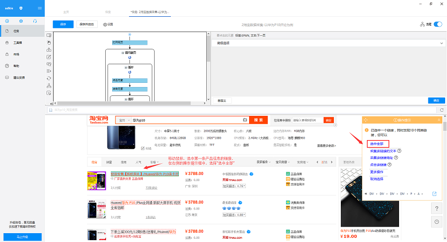Open the gear icon under the selkie header
The width and height of the screenshot is (447, 242).
(21, 21)
